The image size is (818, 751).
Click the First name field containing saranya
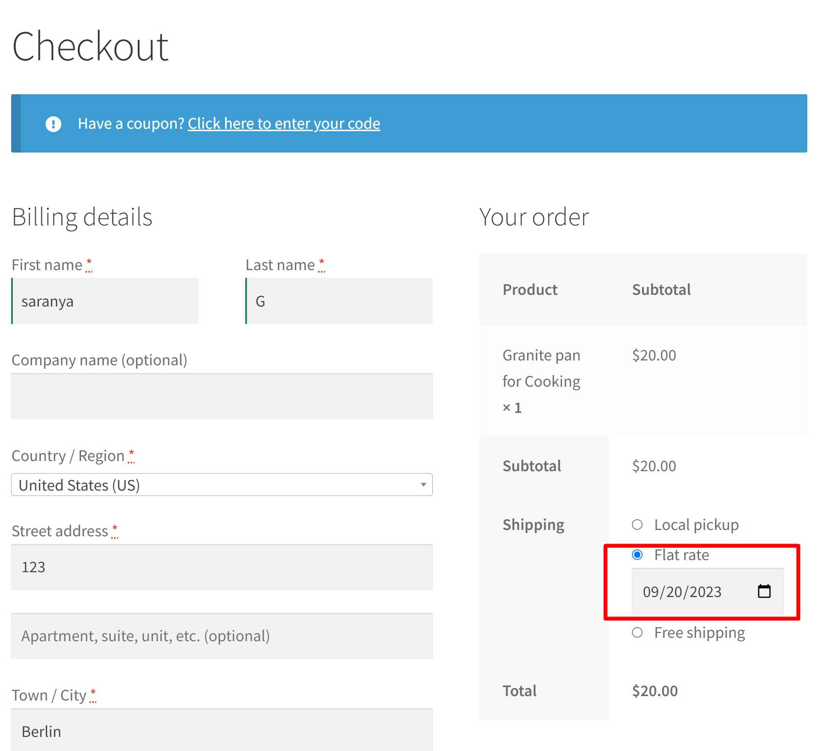click(x=105, y=301)
